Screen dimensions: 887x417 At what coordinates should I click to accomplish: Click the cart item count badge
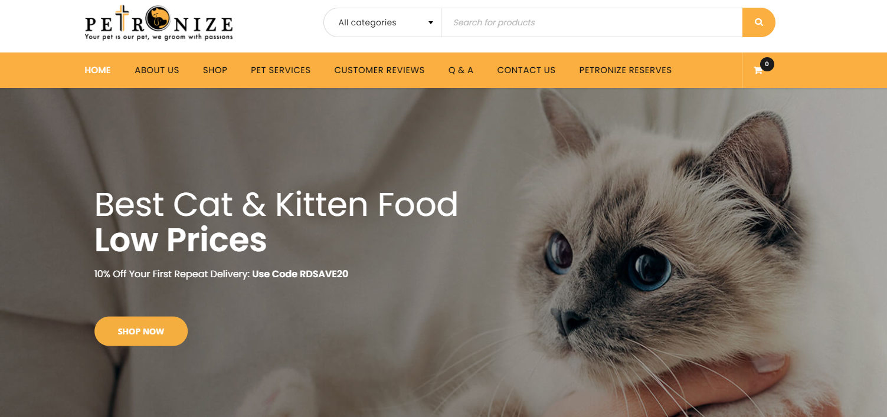click(767, 64)
